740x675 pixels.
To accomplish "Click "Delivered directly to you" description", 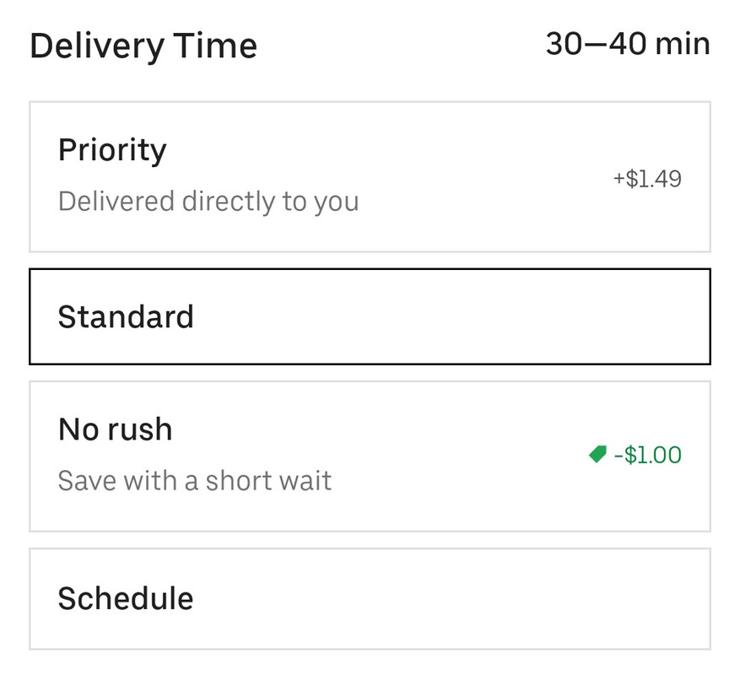I will click(x=208, y=201).
